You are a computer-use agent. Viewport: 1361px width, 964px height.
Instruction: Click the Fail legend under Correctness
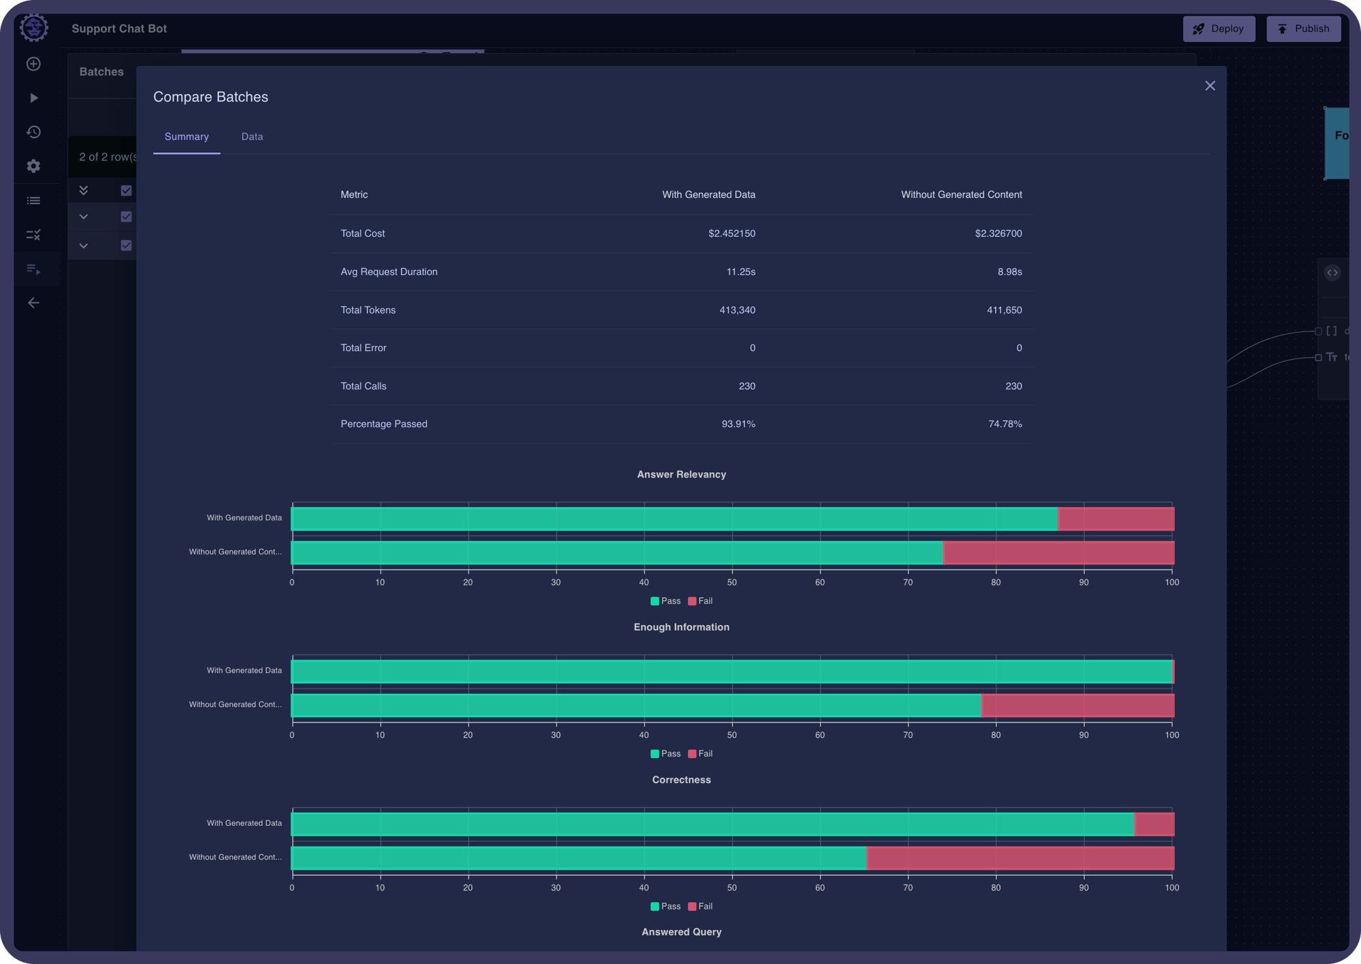tap(700, 906)
